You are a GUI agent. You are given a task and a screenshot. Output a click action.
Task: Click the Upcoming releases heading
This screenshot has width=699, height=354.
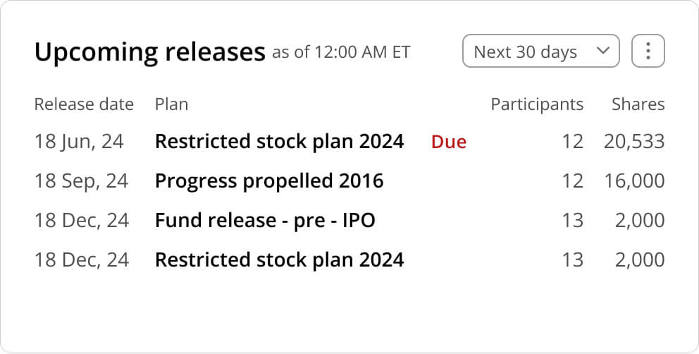149,52
